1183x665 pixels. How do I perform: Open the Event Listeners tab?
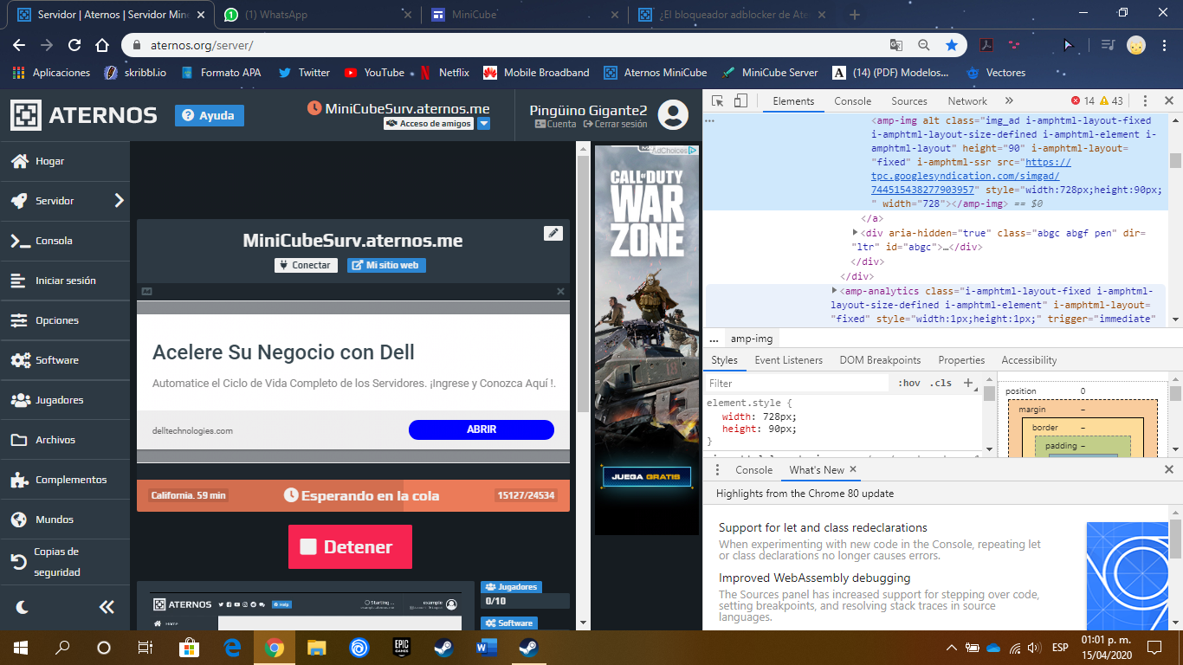(x=790, y=360)
